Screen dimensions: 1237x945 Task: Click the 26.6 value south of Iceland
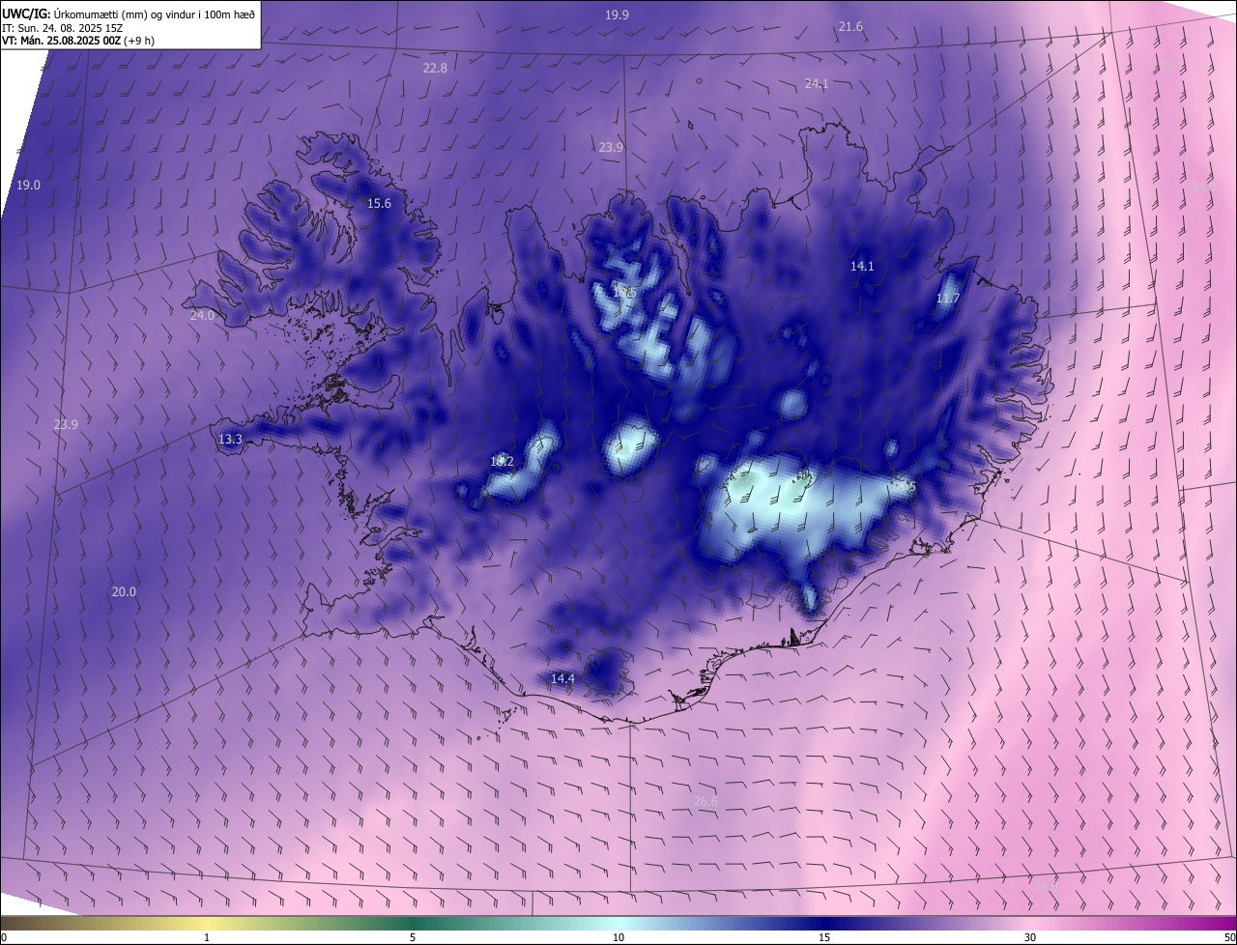click(706, 801)
